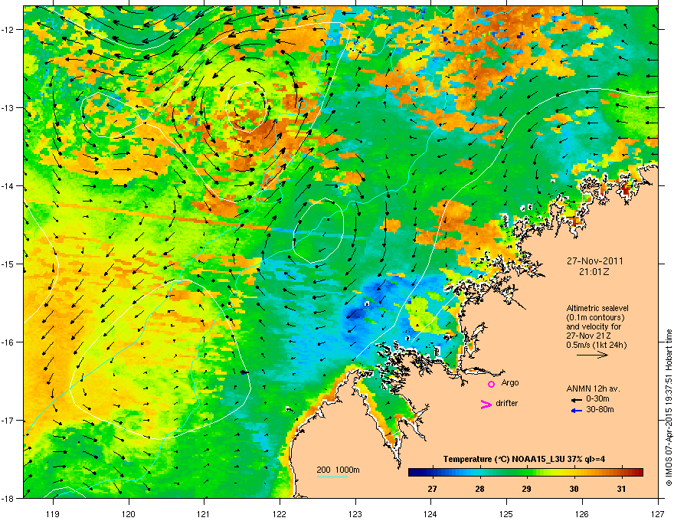Click the Argo legend label

point(510,382)
